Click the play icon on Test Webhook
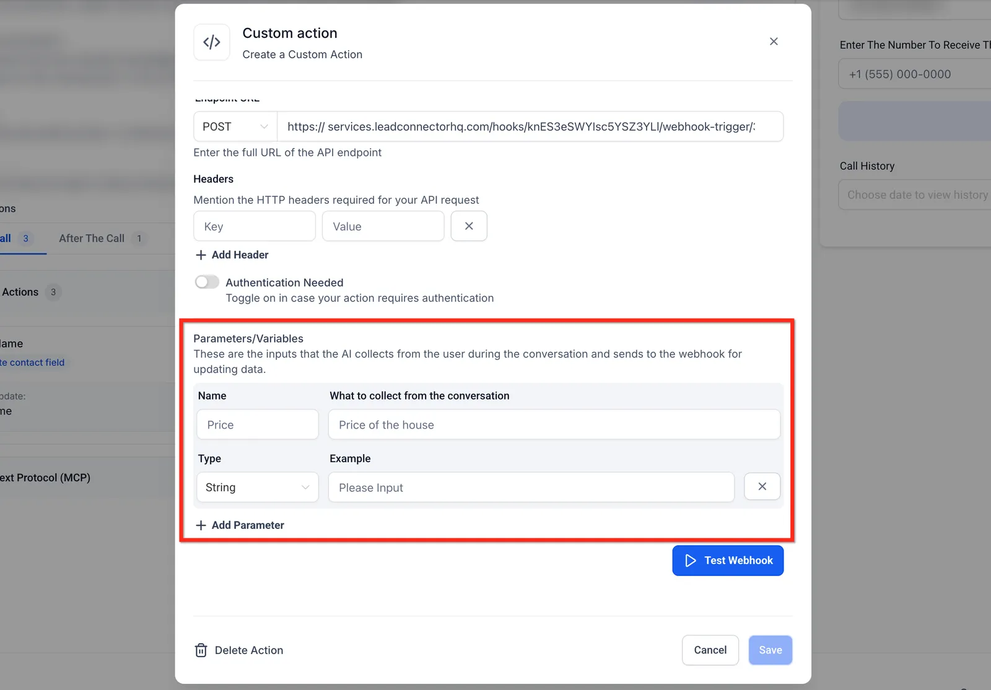Image resolution: width=991 pixels, height=690 pixels. coord(691,561)
